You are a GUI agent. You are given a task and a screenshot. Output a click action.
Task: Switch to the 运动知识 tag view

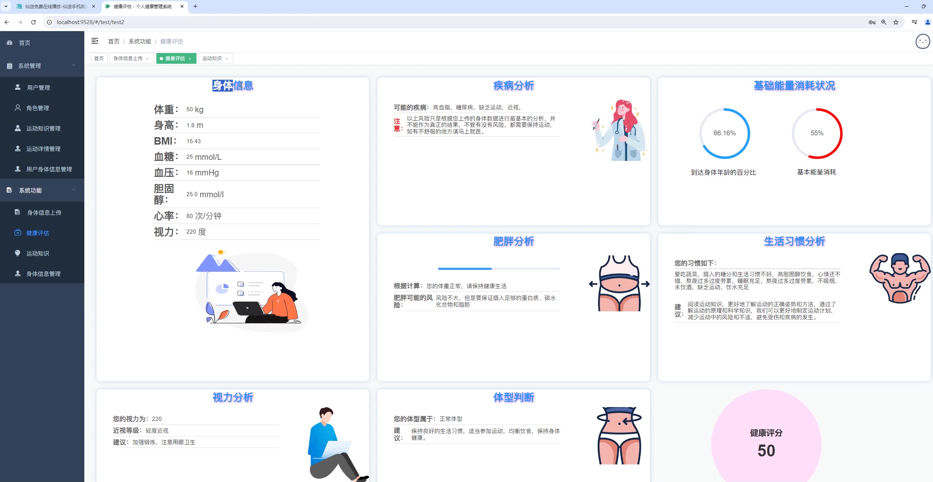coord(212,58)
